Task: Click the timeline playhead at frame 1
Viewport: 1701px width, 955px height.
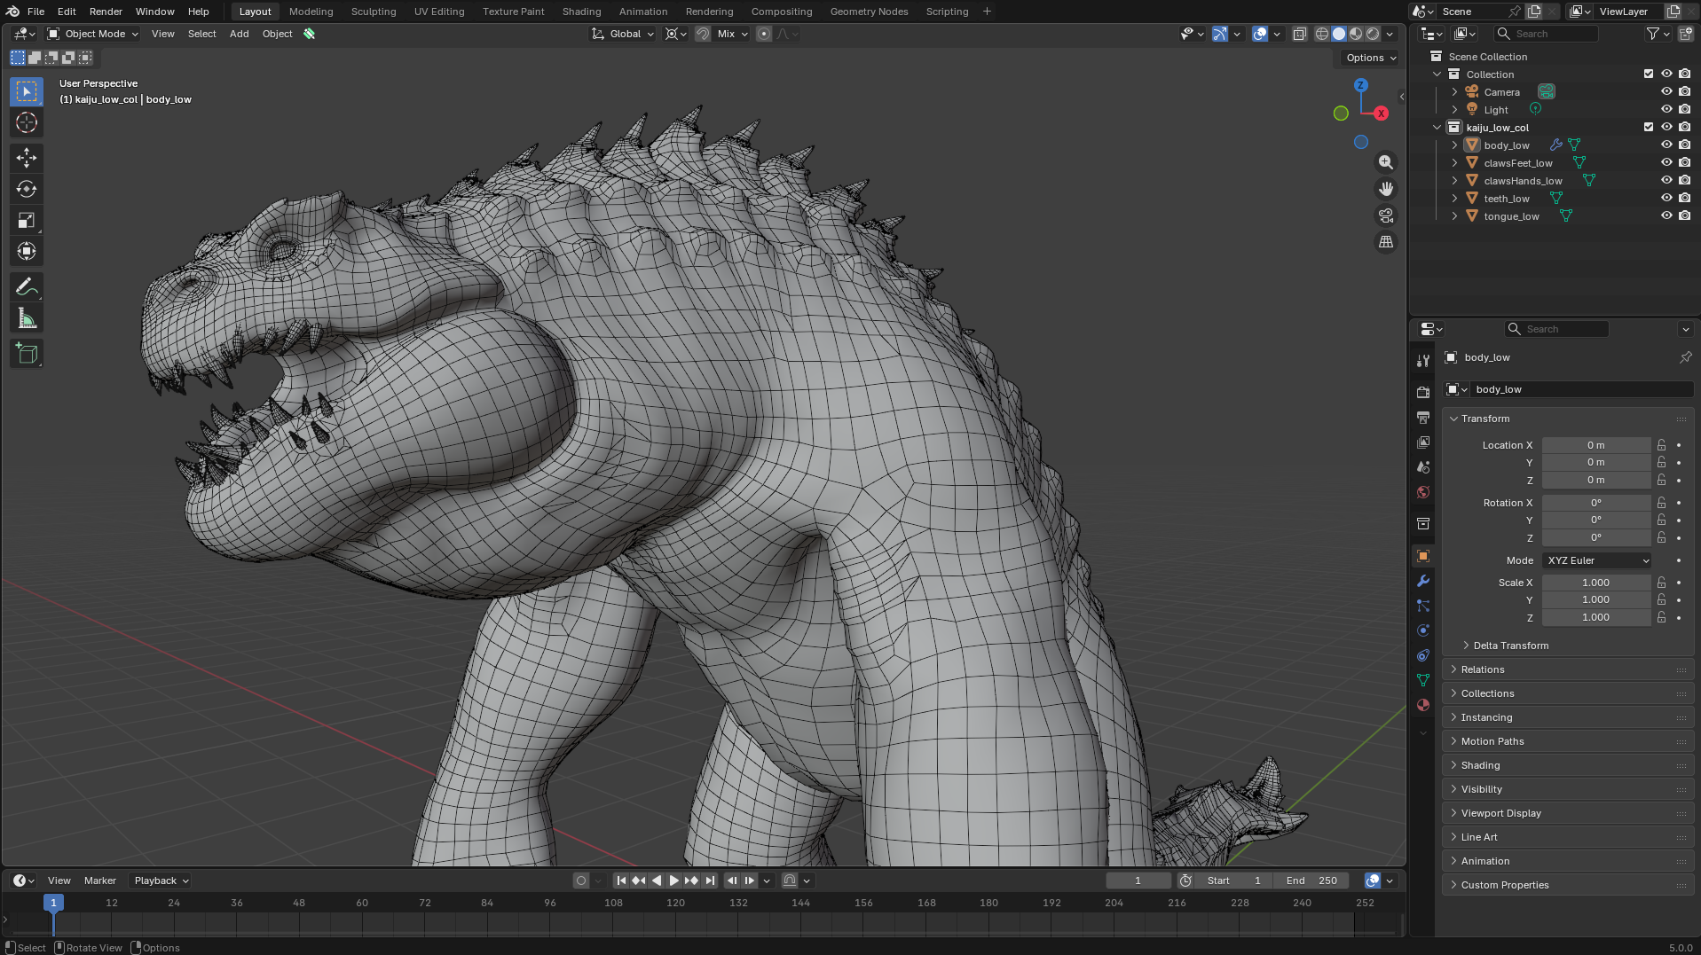Action: tap(53, 903)
